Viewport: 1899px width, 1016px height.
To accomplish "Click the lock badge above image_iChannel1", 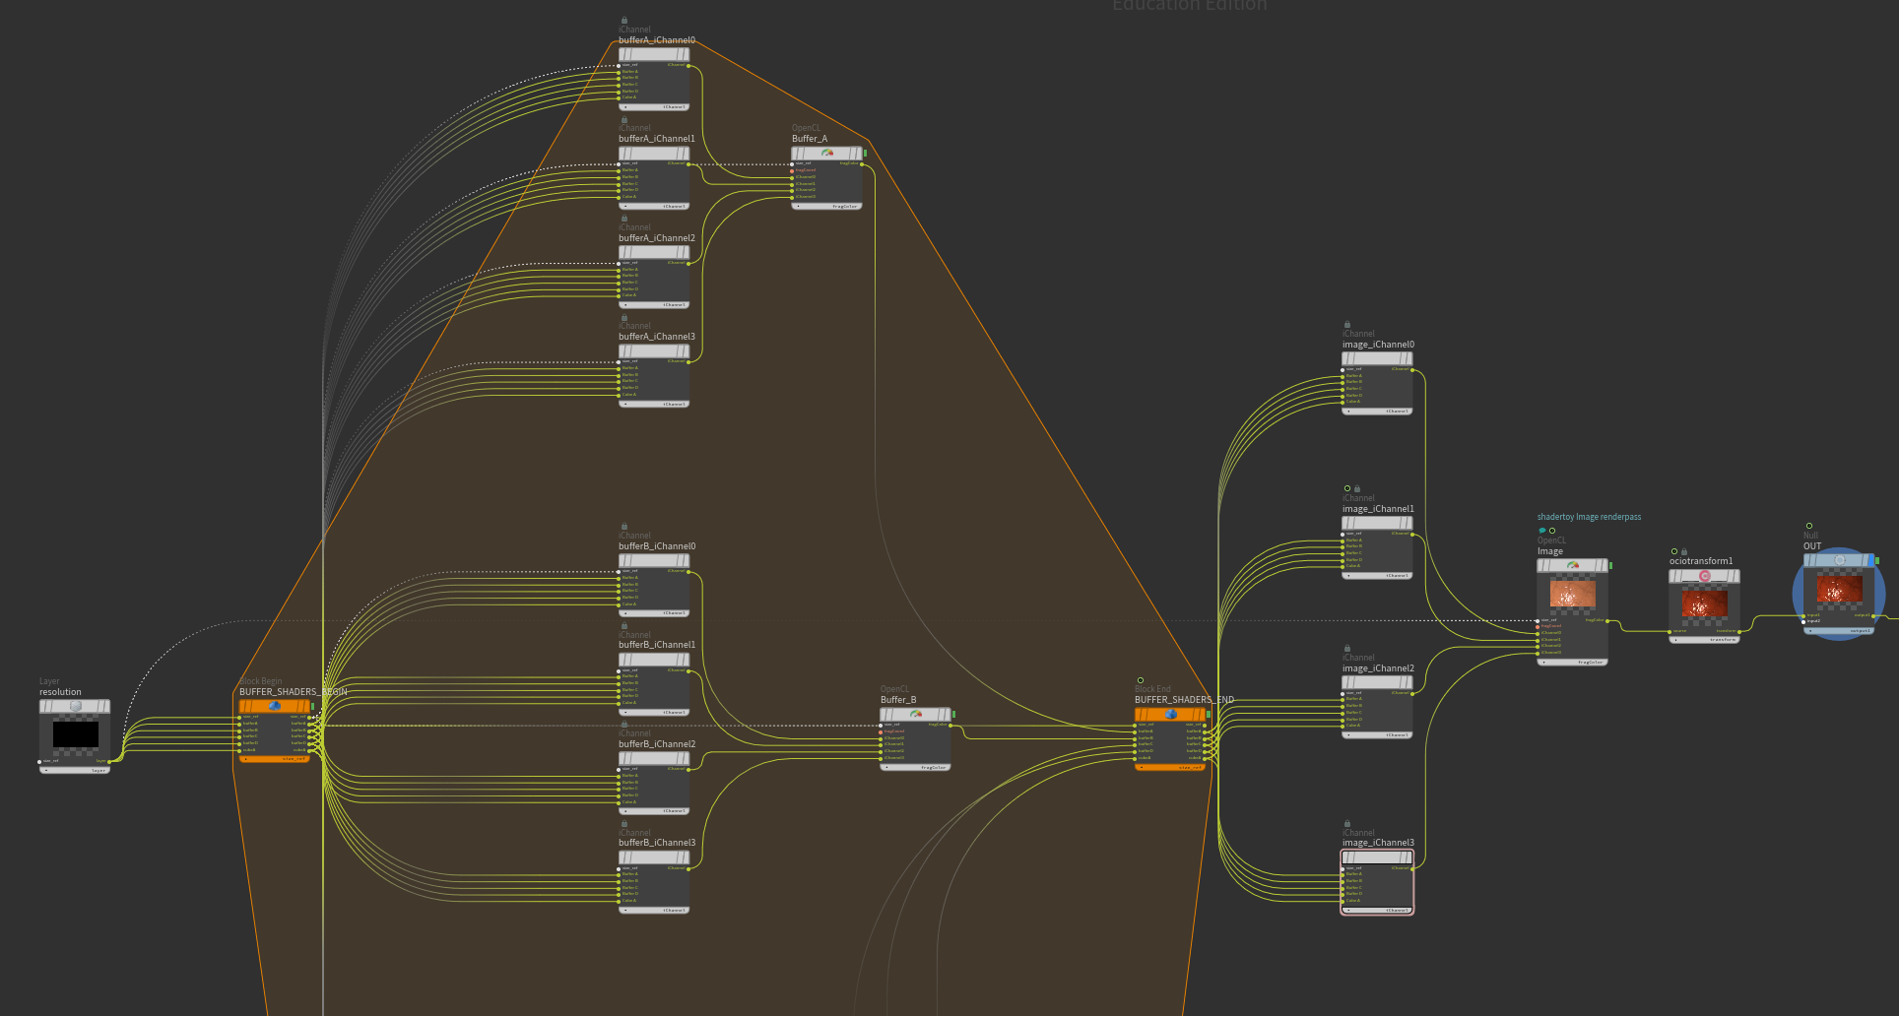I will point(1357,489).
